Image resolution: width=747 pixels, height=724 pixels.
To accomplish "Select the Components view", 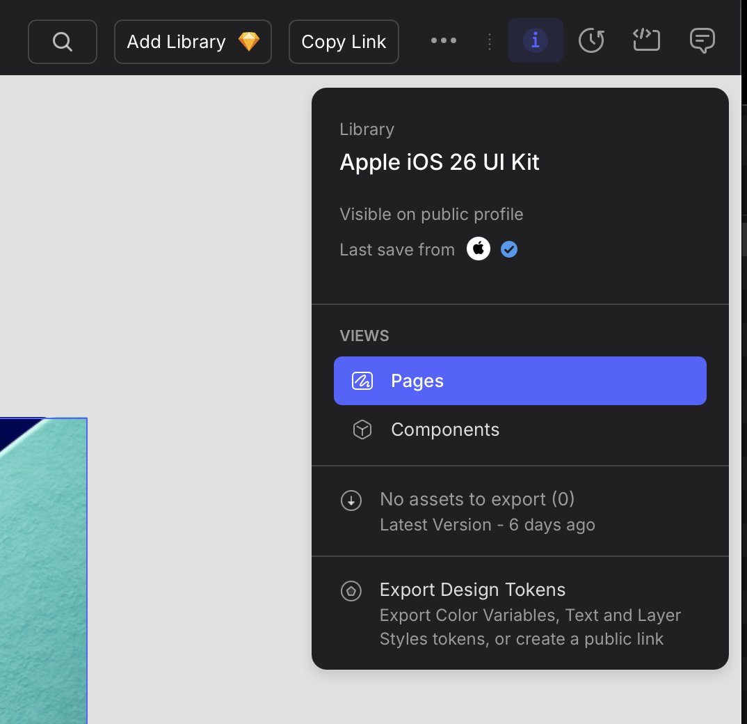I will coord(520,430).
